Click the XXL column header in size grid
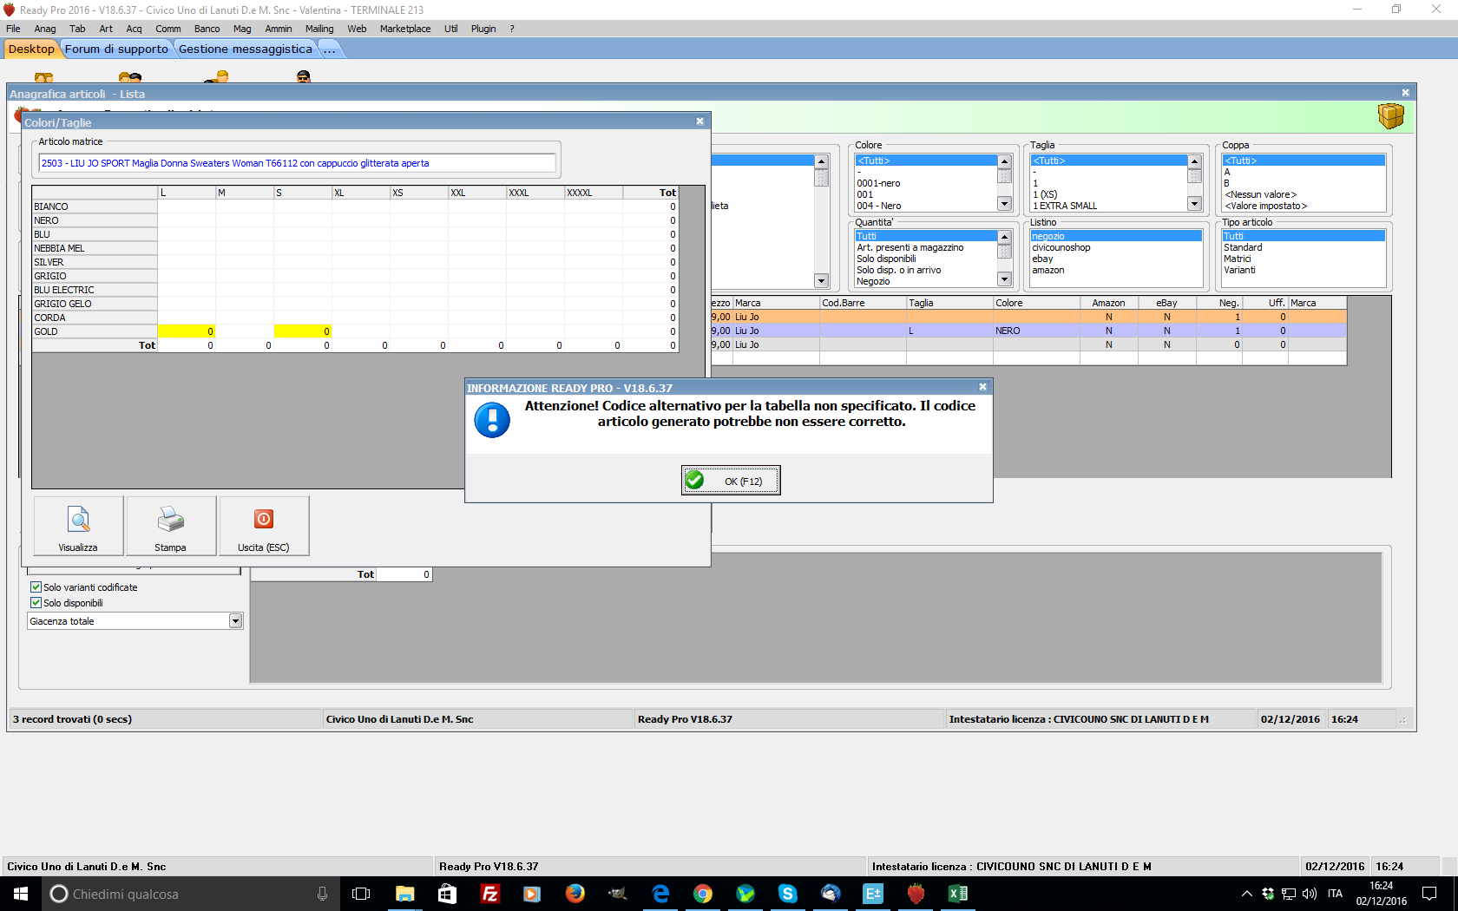1458x911 pixels. (x=476, y=193)
